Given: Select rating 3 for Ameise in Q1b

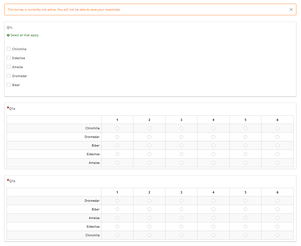Looking at the screenshot, I should 181,218.
